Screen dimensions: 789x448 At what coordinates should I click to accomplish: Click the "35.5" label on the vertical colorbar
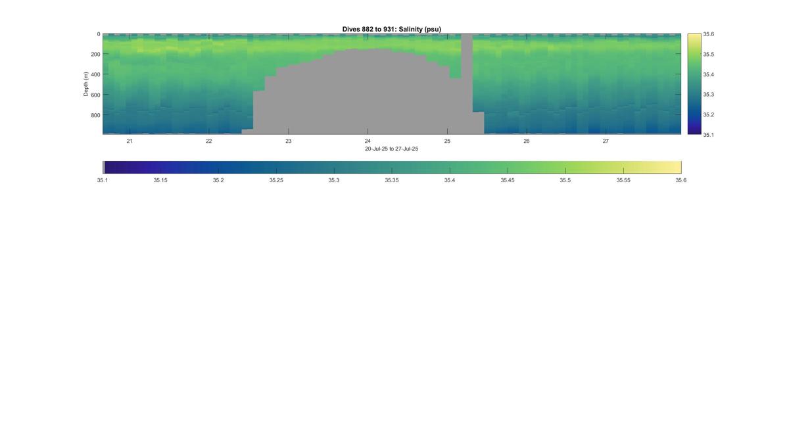(x=709, y=55)
